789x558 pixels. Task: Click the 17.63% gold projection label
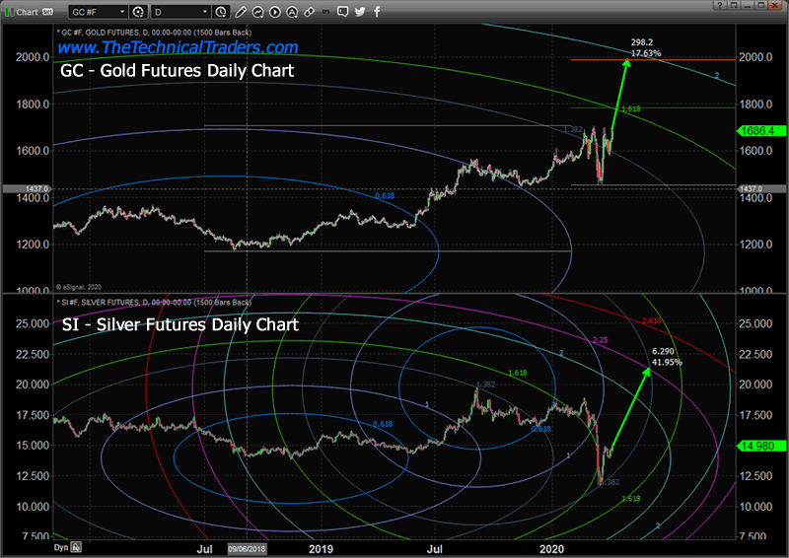[x=646, y=53]
